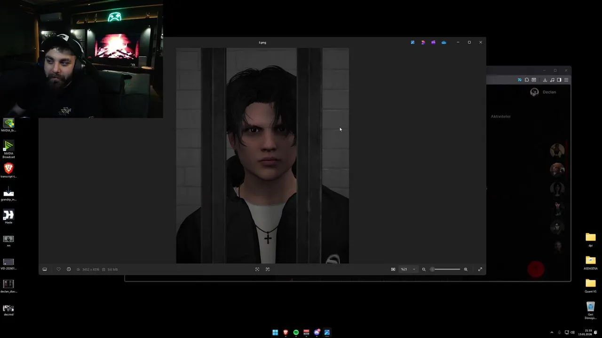Open translate icon in browser toolbar

pyautogui.click(x=520, y=80)
